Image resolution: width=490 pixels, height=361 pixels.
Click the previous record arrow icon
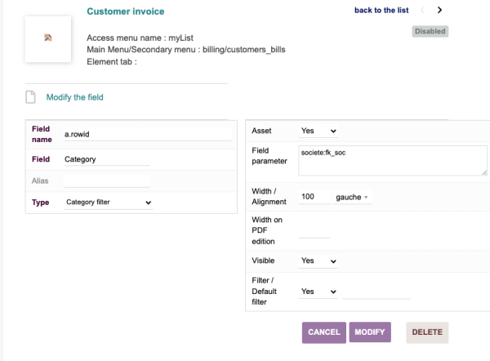[422, 11]
